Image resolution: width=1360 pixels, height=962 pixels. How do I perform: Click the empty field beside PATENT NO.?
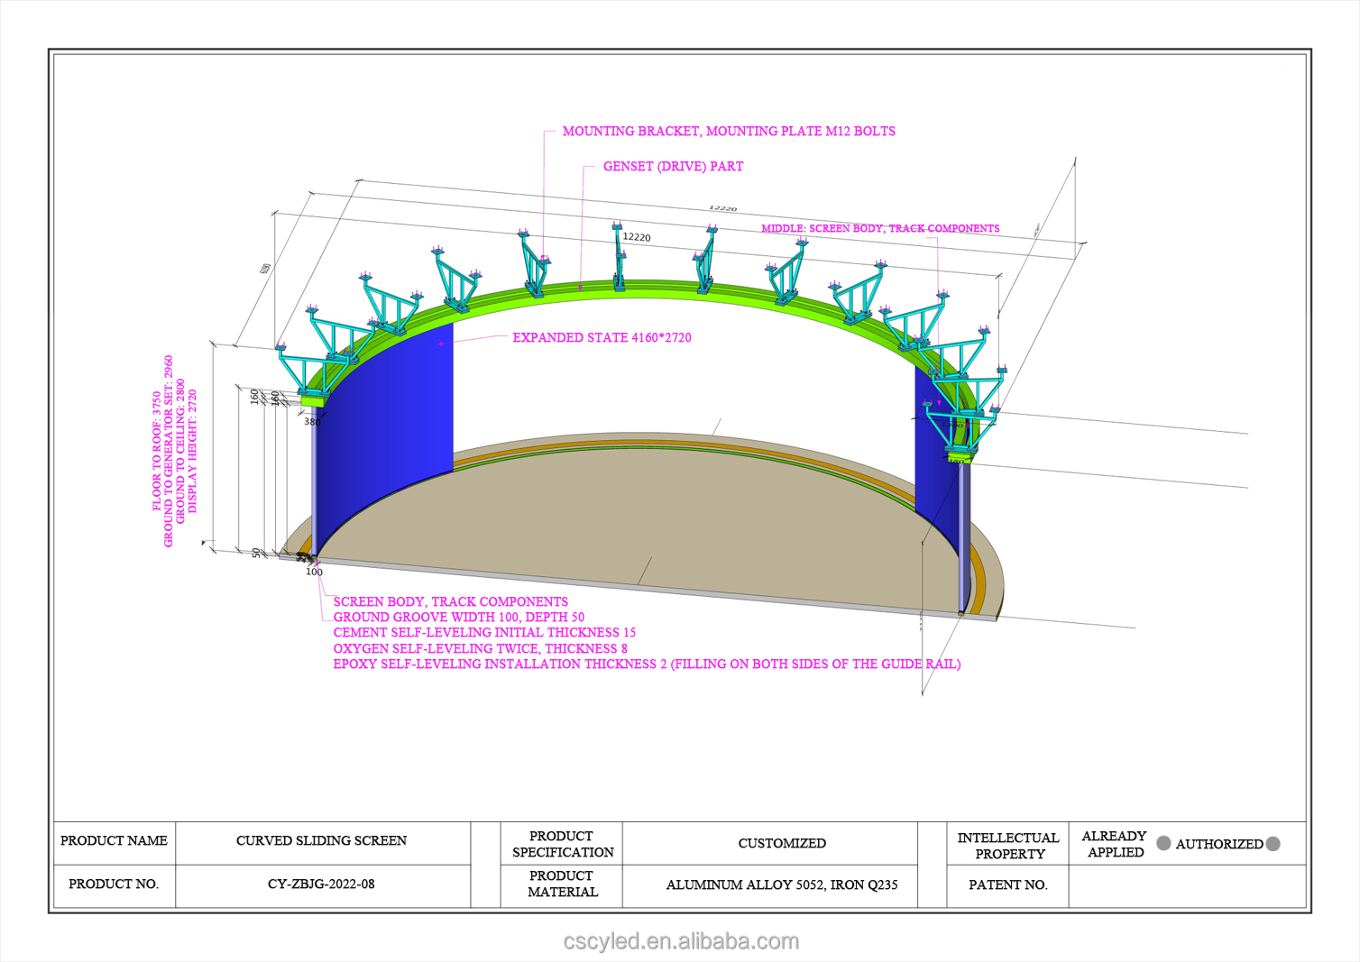(x=1186, y=885)
